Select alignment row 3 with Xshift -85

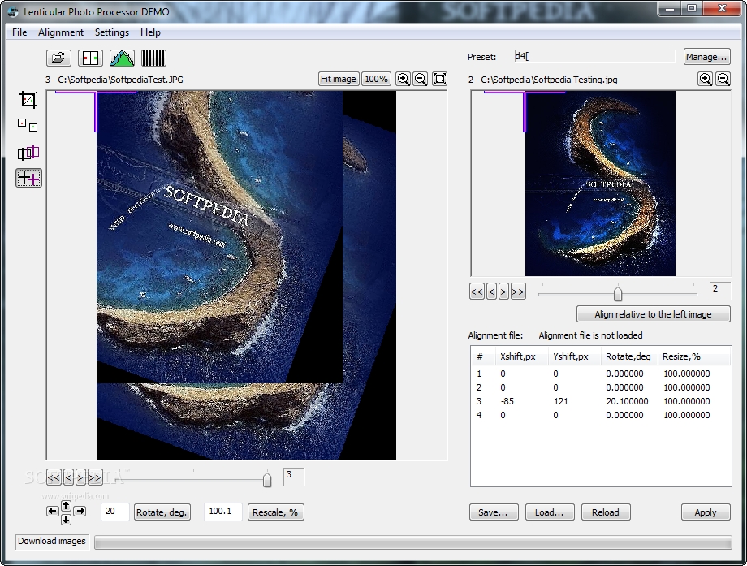coord(601,401)
